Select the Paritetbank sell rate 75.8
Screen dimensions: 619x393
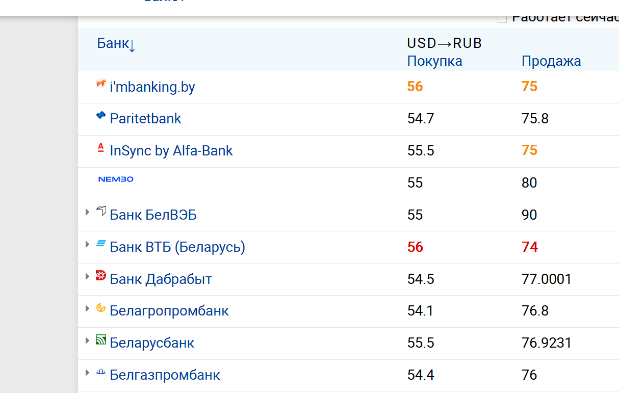tap(535, 119)
